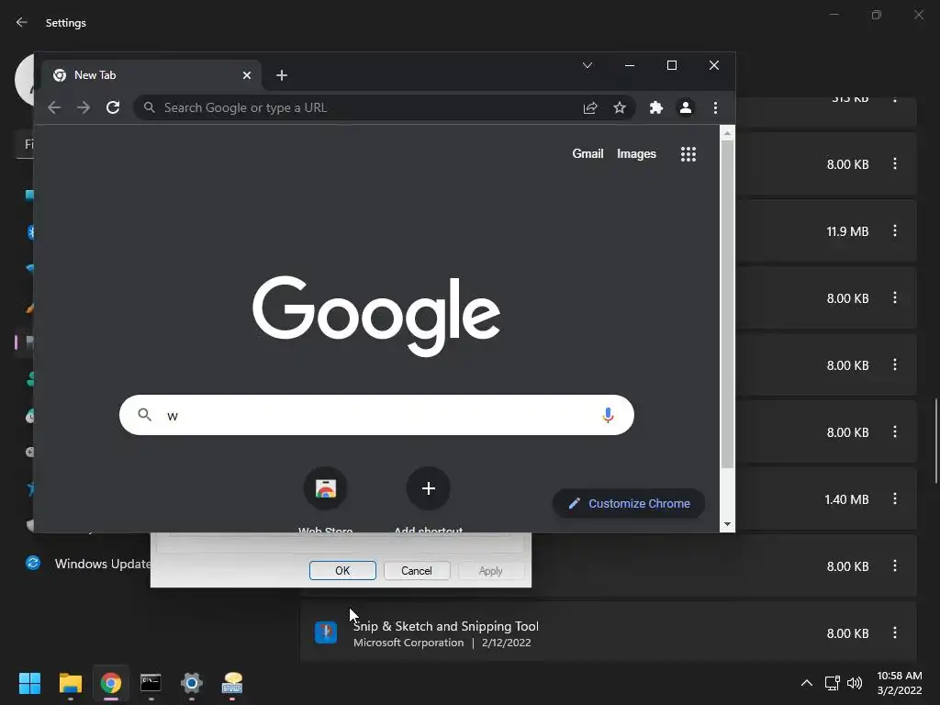Click the Snip & Sketch app icon

tap(326, 632)
